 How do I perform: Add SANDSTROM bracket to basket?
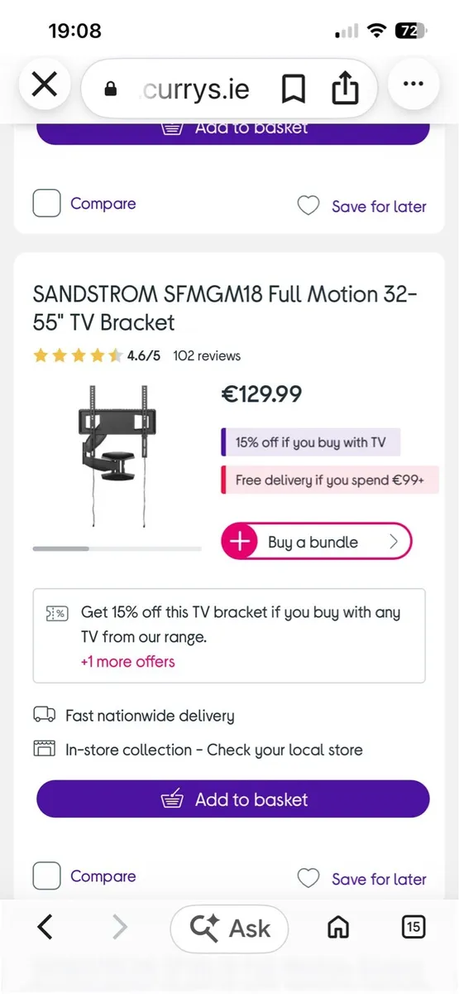coord(233,799)
